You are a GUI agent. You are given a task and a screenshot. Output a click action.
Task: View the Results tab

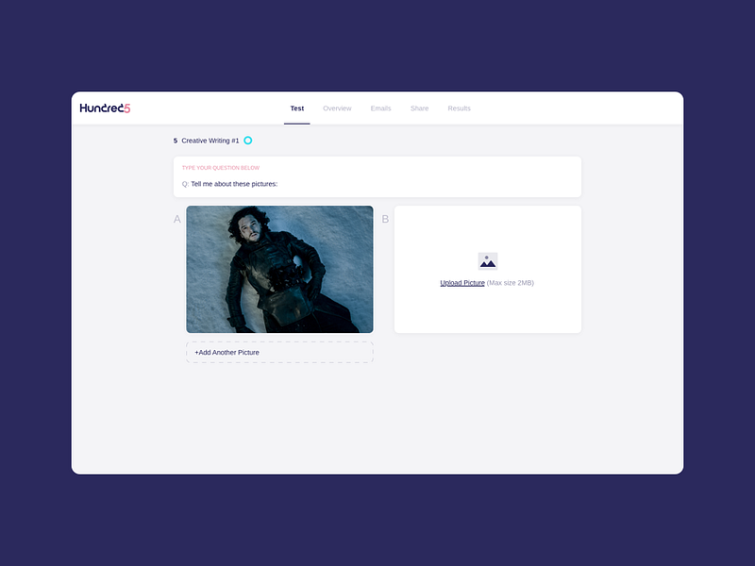tap(460, 108)
